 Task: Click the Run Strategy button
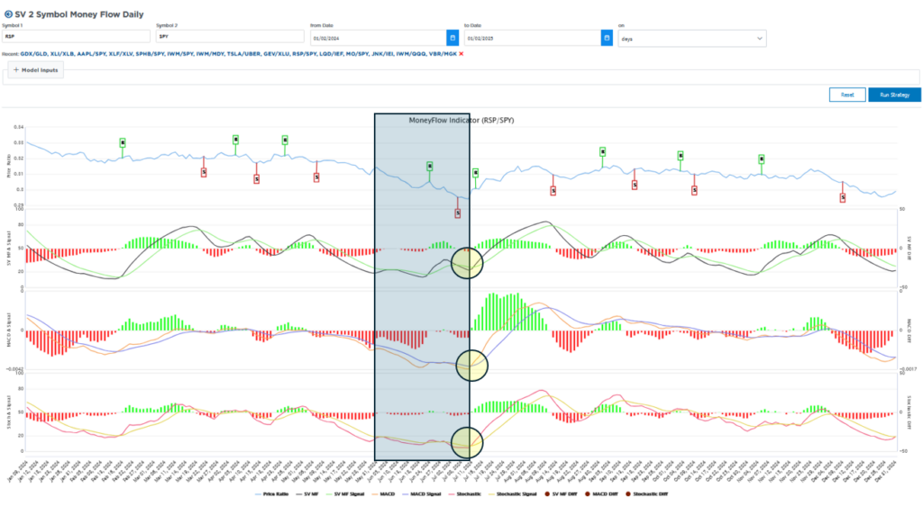point(894,95)
